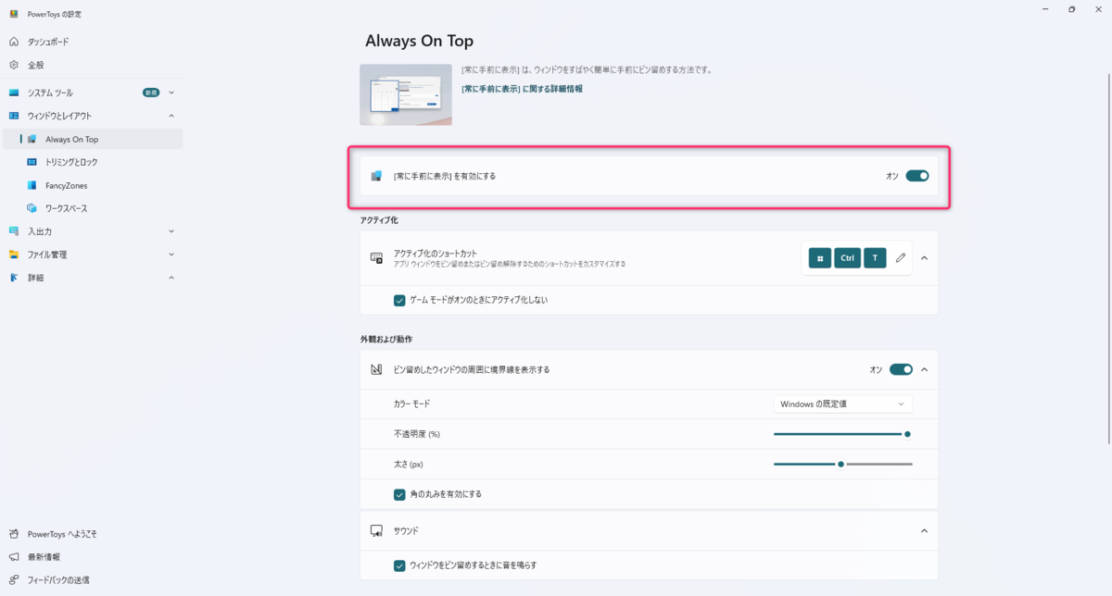Click the 最新情報 megaphone icon
1112x596 pixels.
14,557
